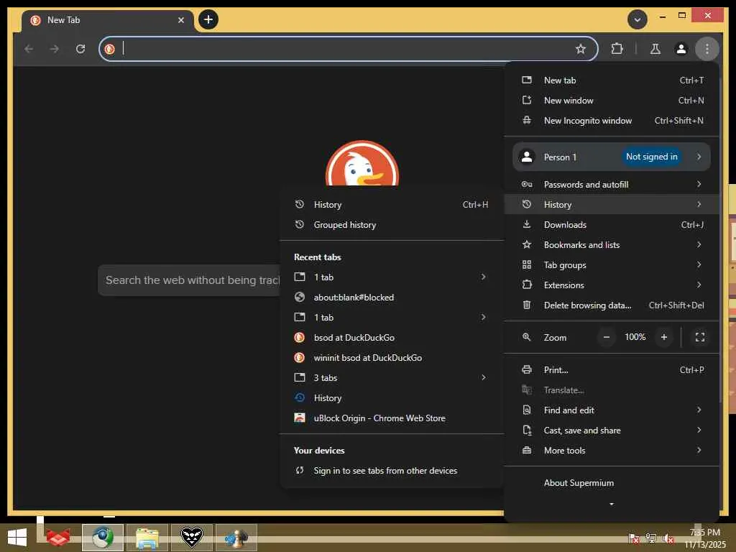Open Downloads from the menu
736x552 pixels.
coord(612,225)
